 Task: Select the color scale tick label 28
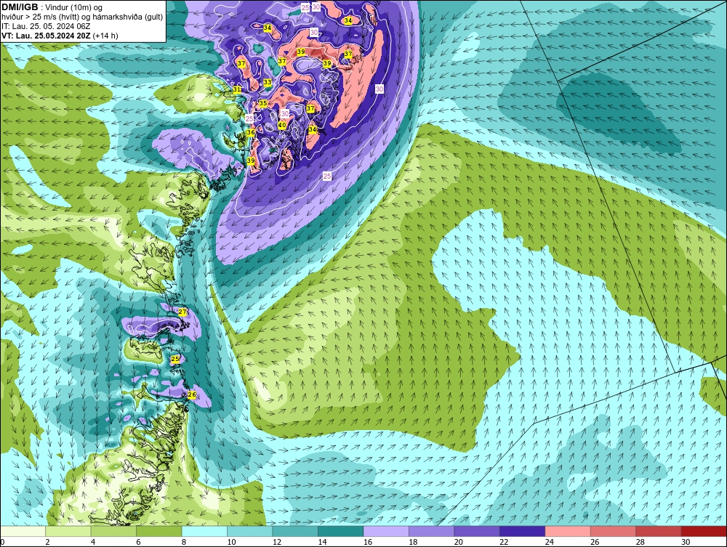[640, 542]
